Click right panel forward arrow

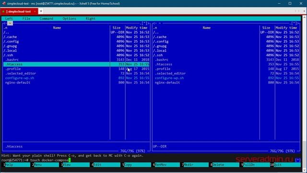(x=298, y=24)
